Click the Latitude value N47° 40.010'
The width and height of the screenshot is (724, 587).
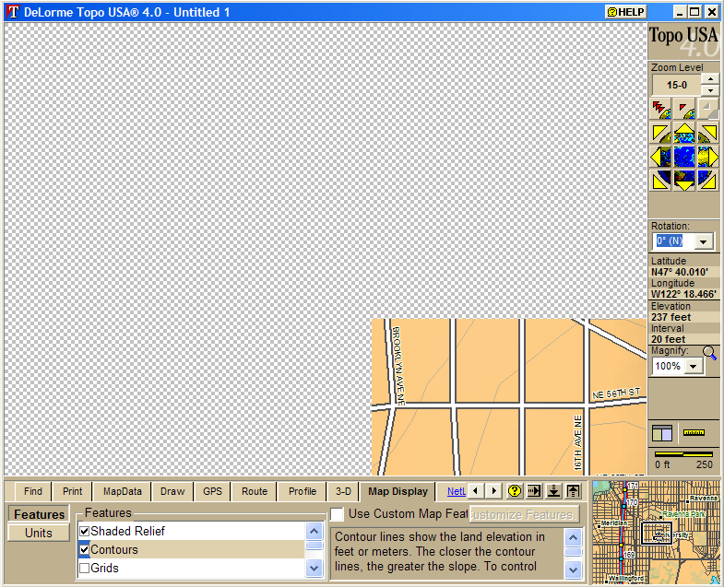(x=679, y=272)
